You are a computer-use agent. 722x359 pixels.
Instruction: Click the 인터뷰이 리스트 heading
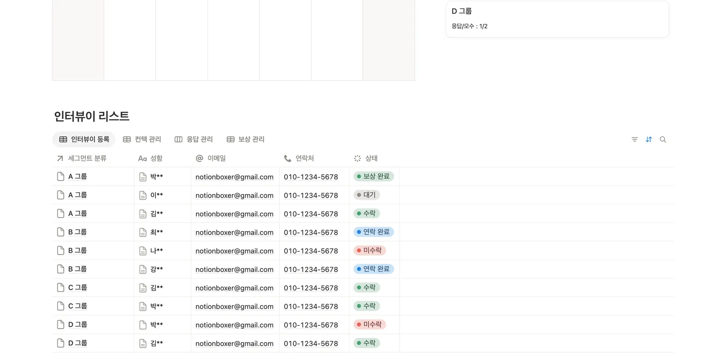[x=92, y=116]
